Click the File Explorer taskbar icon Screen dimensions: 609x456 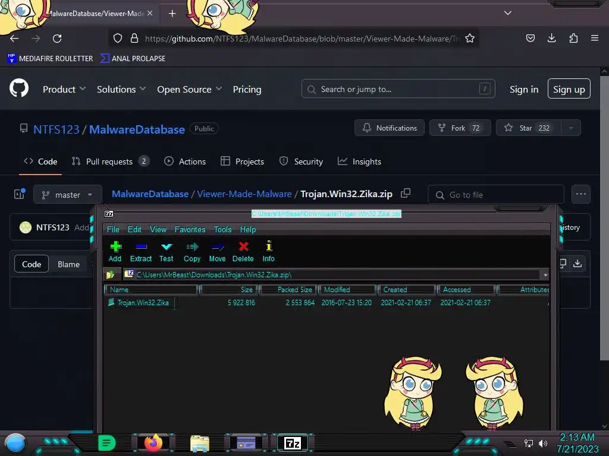pyautogui.click(x=200, y=444)
